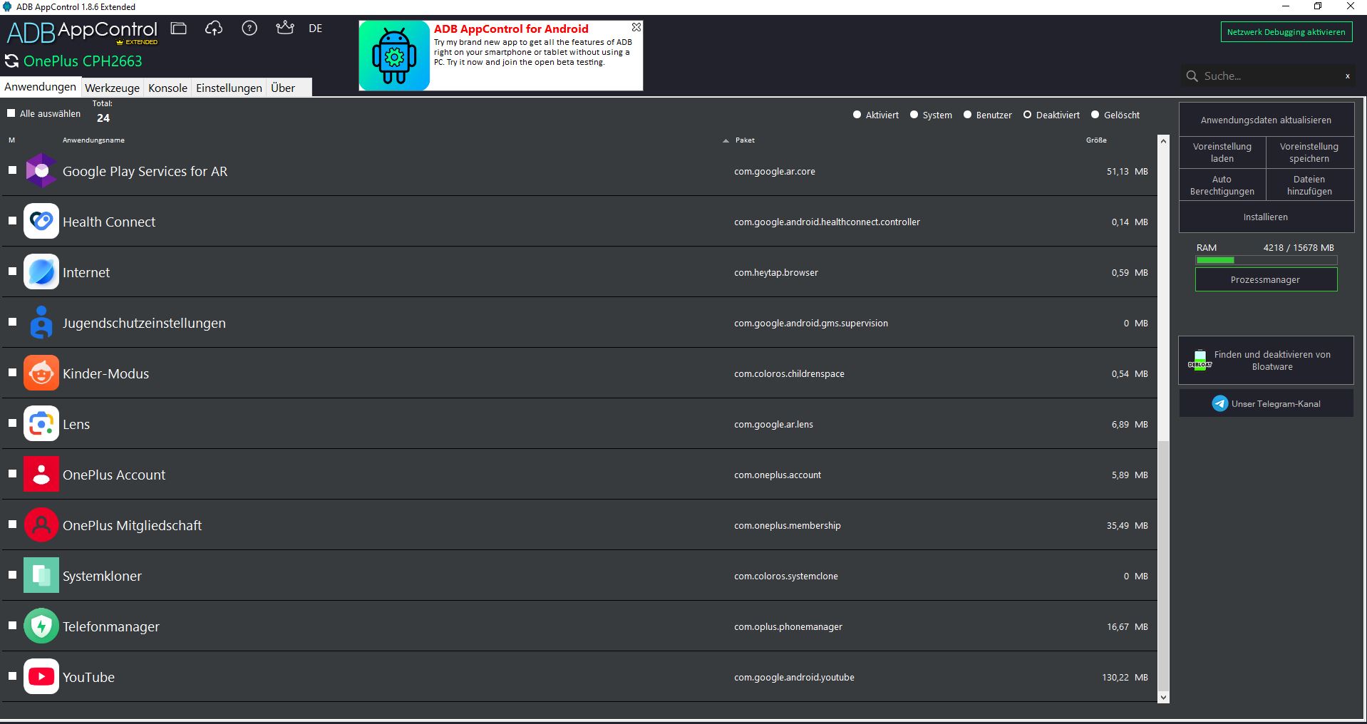Open the file manager folder icon

pyautogui.click(x=178, y=29)
